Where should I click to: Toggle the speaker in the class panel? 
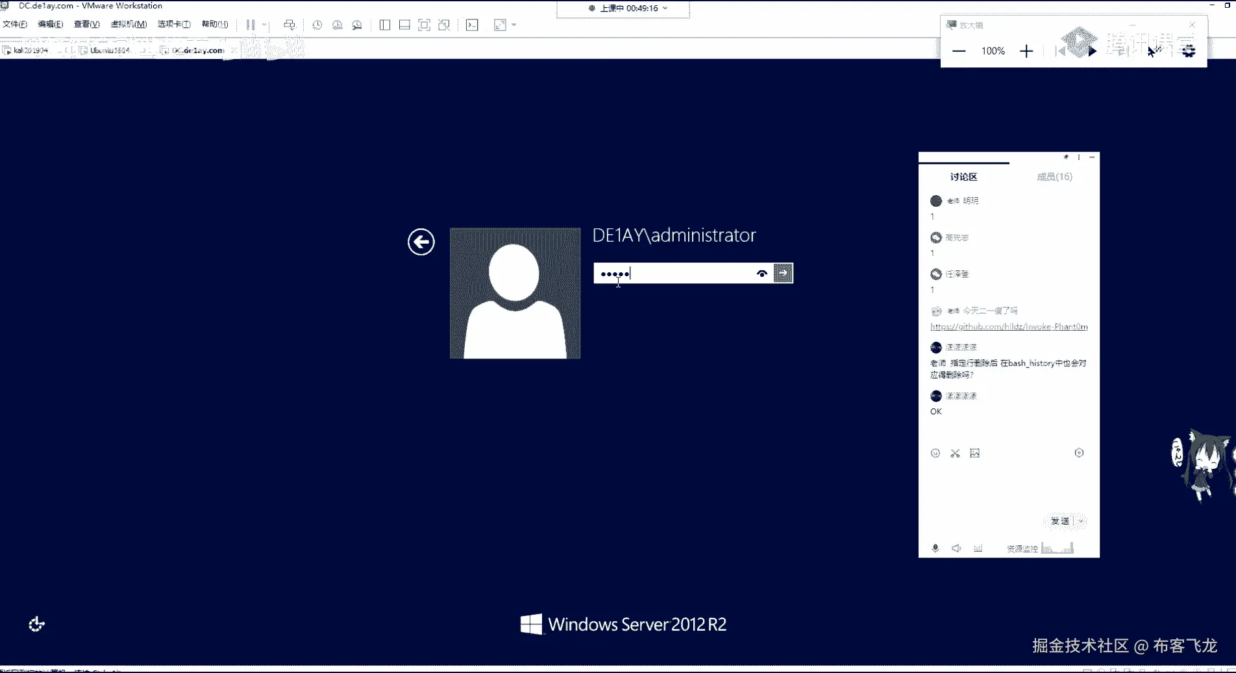pos(956,549)
